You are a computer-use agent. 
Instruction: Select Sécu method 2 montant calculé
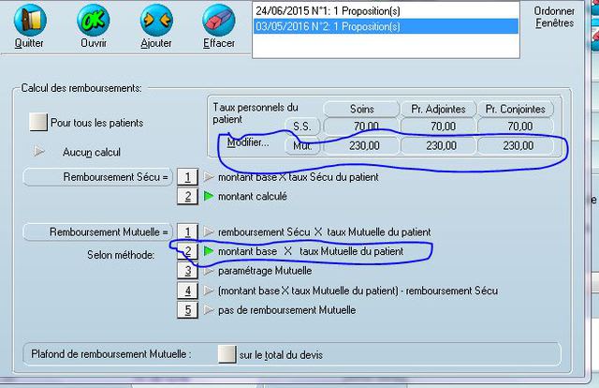point(187,196)
